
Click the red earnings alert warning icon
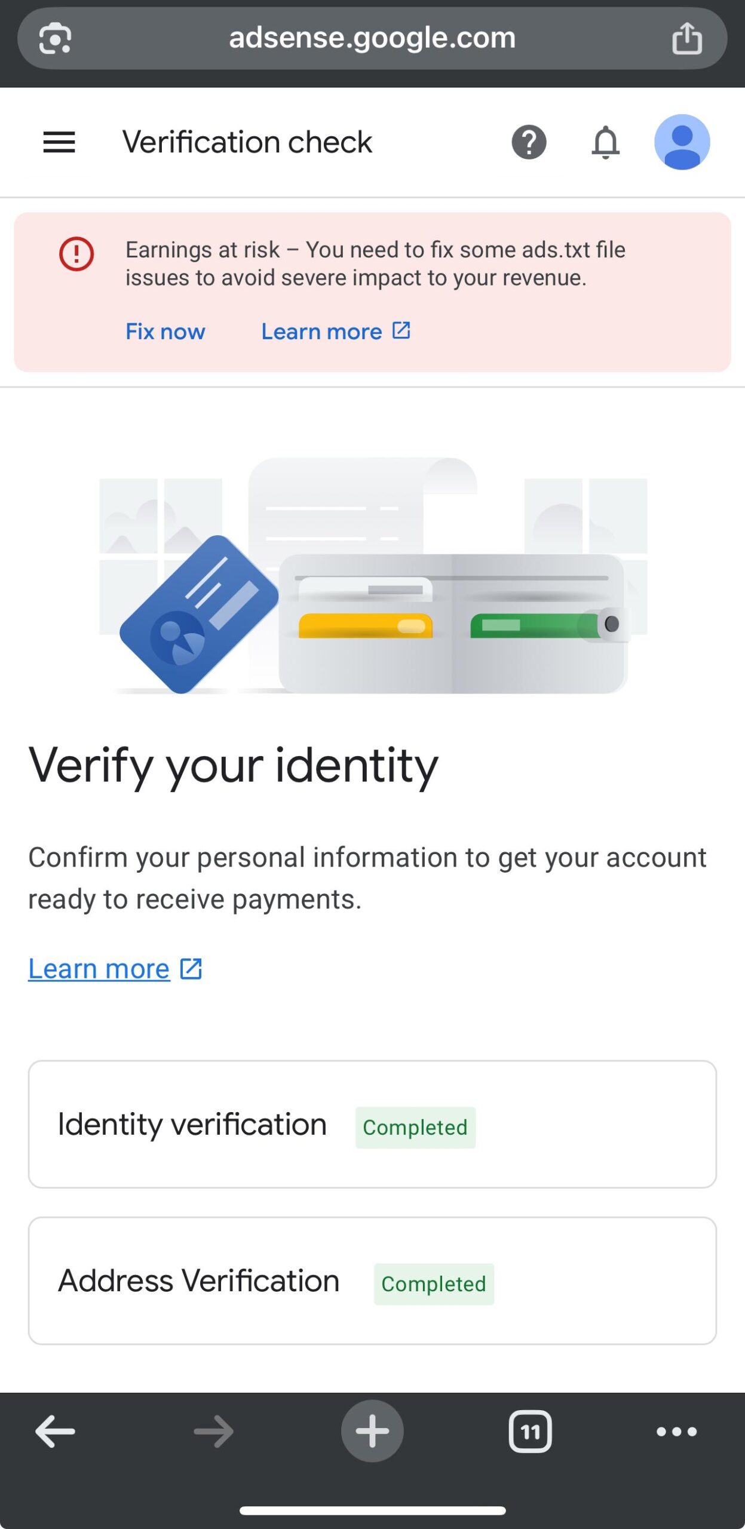[76, 254]
